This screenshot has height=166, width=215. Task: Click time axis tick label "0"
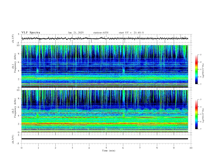point(21,148)
